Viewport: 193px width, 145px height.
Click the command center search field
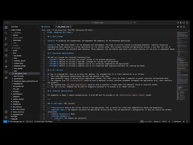tap(97, 23)
